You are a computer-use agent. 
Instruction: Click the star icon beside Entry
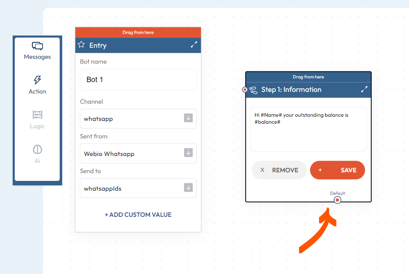coord(81,45)
